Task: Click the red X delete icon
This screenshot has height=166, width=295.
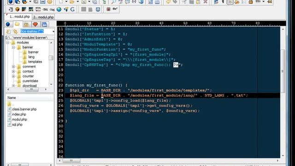Action: point(205,2)
